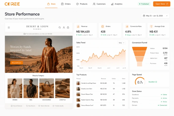Click the Average Order card icon
This screenshot has height=116, width=174.
pyautogui.click(x=151, y=26)
